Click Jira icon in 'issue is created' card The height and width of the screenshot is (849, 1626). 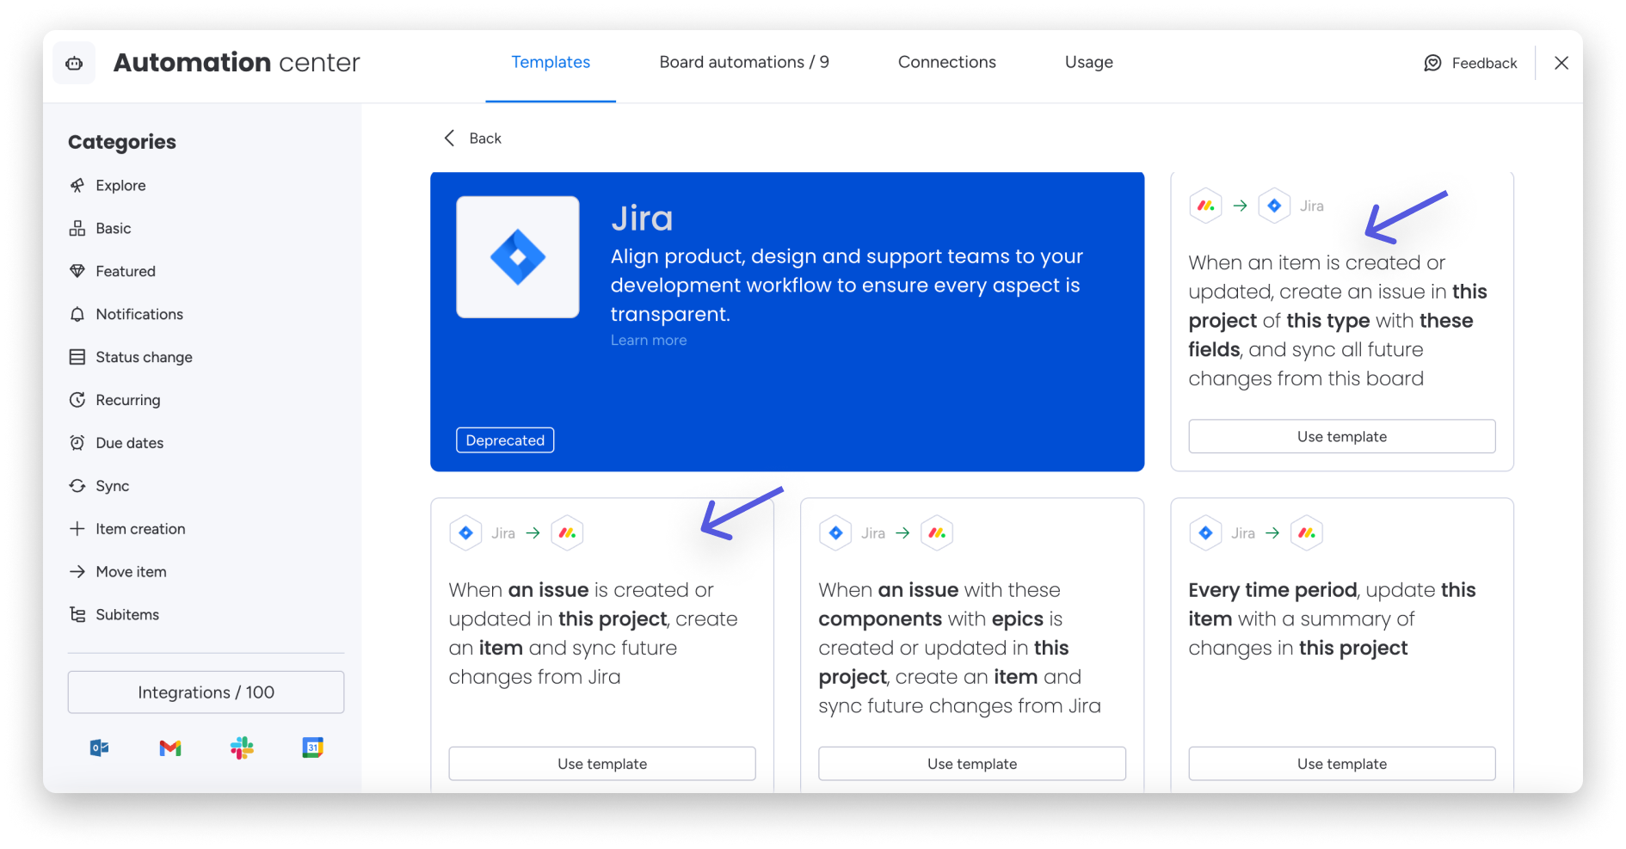[465, 533]
